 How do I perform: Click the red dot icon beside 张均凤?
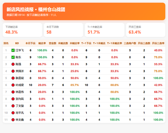coord(13,99)
